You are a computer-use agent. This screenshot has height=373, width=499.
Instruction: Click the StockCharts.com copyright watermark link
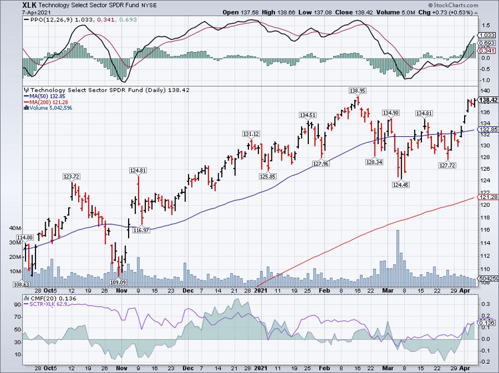453,5
